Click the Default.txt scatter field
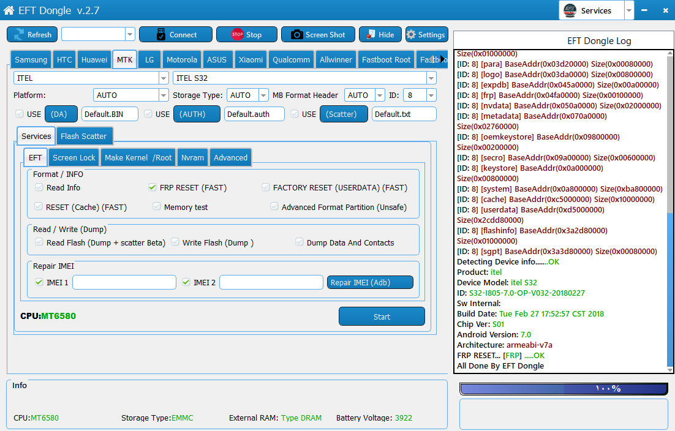Image resolution: width=675 pixels, height=431 pixels. click(404, 114)
